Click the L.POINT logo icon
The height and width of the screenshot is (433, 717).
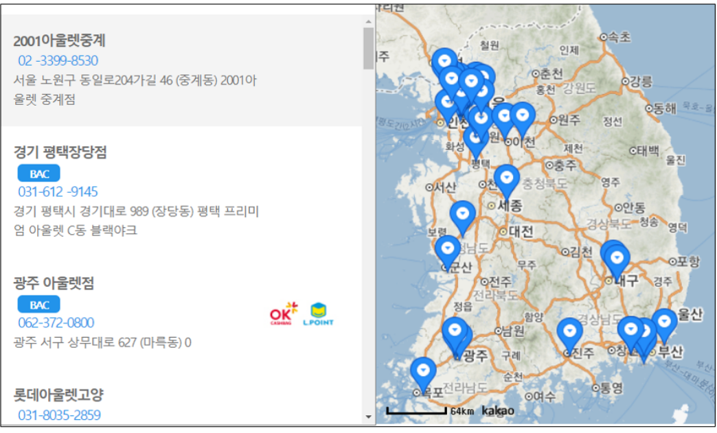point(318,314)
